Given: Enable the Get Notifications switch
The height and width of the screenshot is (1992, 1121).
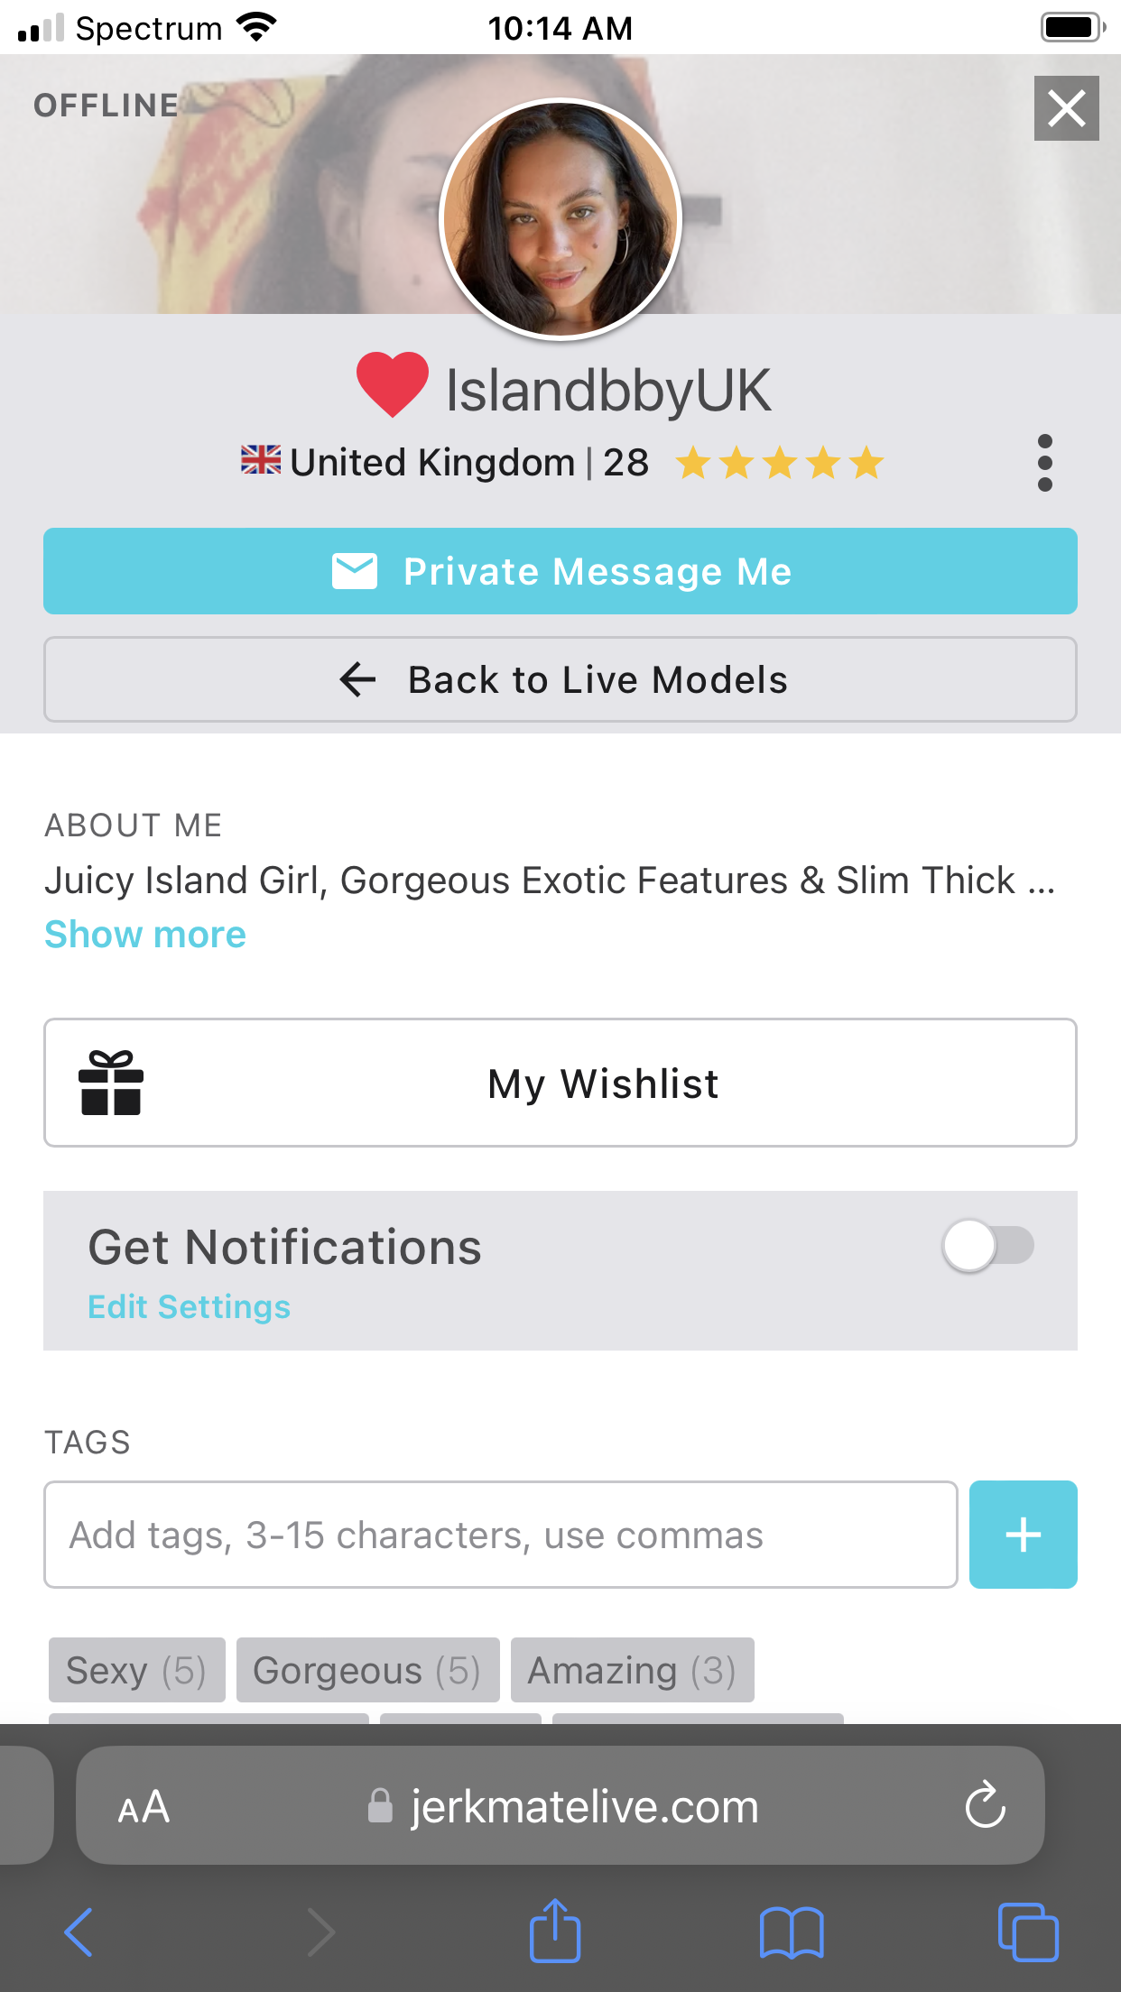Looking at the screenshot, I should click(x=987, y=1247).
